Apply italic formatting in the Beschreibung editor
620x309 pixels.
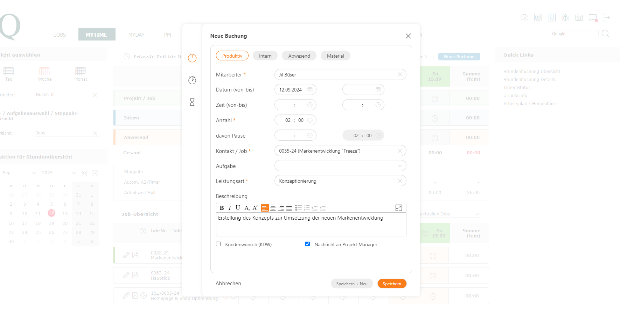(x=230, y=208)
